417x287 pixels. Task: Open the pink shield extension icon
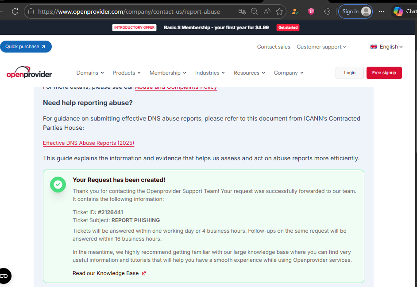[x=311, y=11]
